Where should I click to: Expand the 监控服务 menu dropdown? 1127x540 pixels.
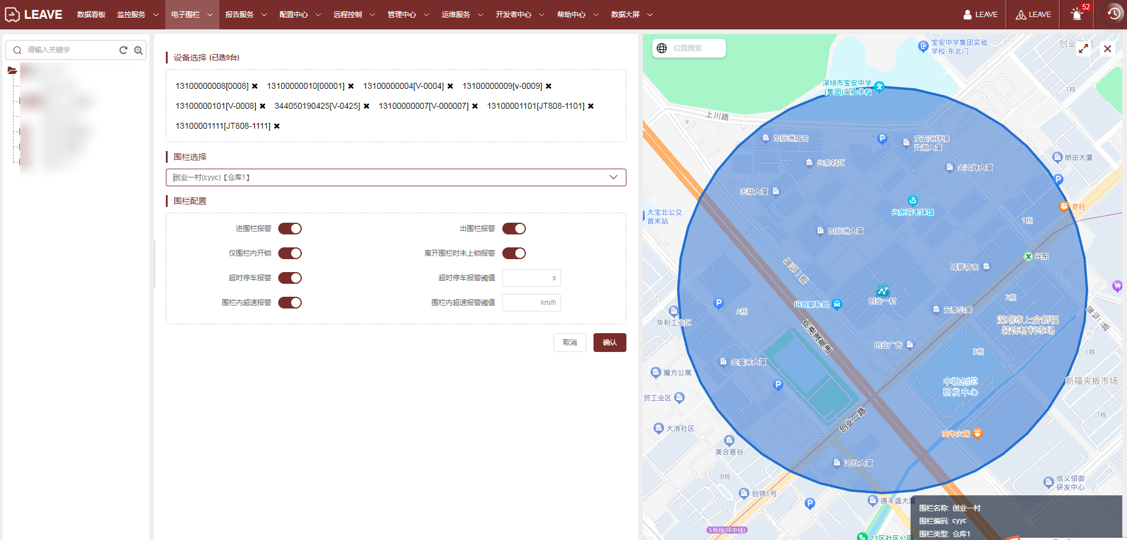(x=137, y=15)
